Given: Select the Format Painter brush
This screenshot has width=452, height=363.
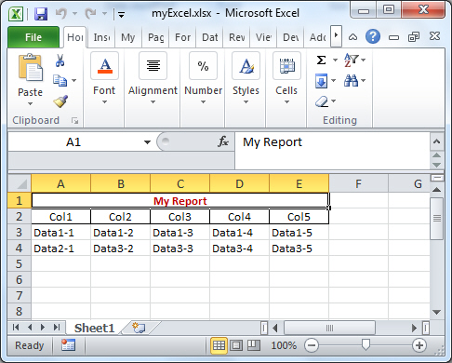Looking at the screenshot, I should point(60,101).
